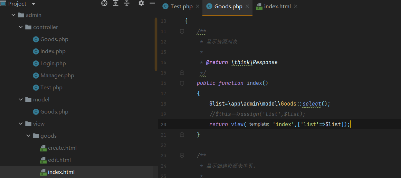Image resolution: width=401 pixels, height=178 pixels.
Task: Select index.html in the tree
Action: coord(61,172)
